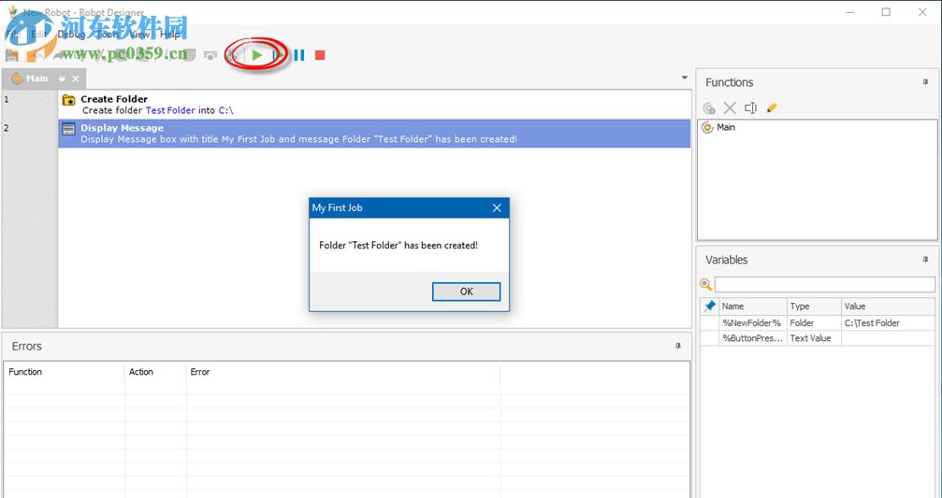This screenshot has width=942, height=498.
Task: Click the Error column header in Errors
Action: click(342, 372)
